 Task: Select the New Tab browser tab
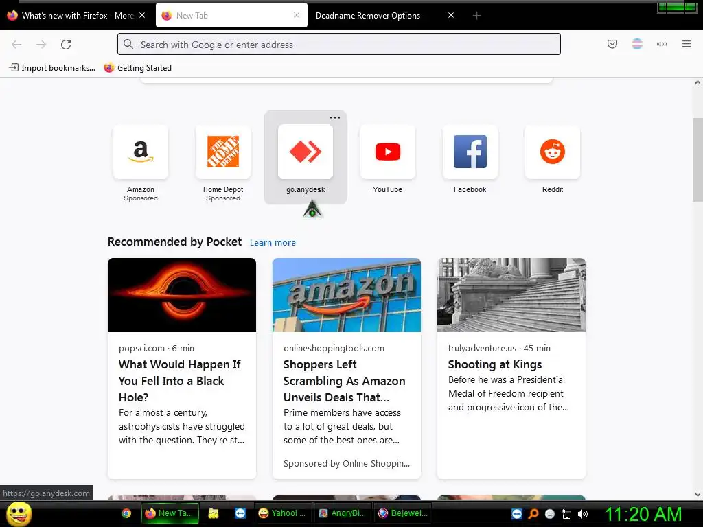pos(231,16)
